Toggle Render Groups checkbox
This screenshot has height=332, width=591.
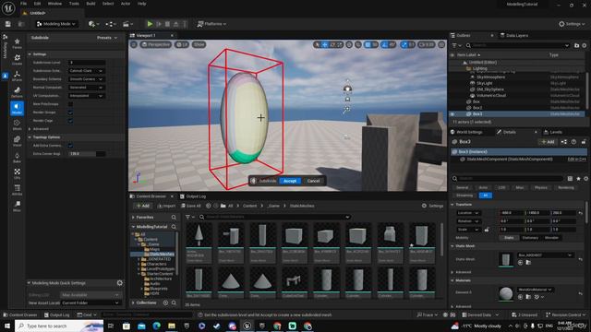[x=70, y=113]
